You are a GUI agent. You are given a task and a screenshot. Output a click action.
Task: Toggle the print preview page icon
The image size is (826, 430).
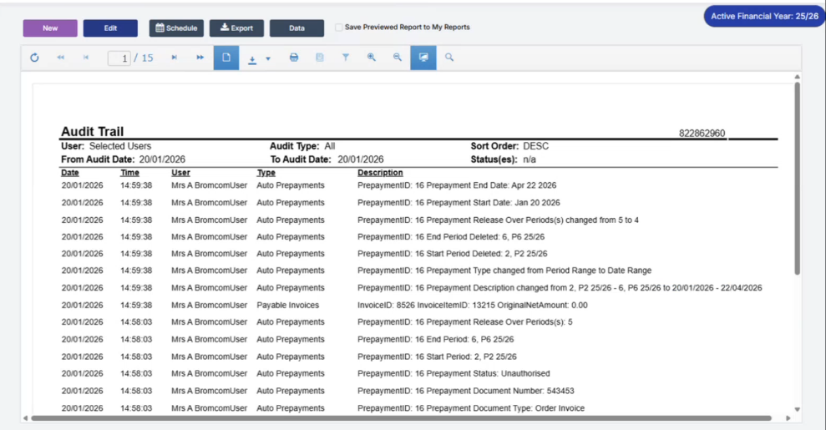click(226, 58)
